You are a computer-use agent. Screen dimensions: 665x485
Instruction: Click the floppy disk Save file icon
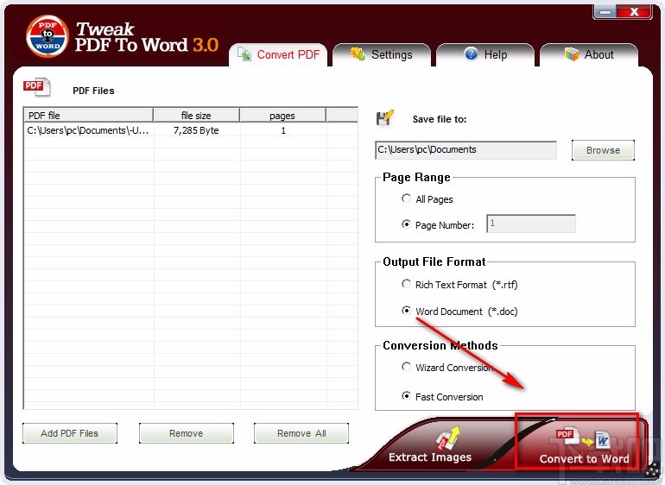click(384, 118)
